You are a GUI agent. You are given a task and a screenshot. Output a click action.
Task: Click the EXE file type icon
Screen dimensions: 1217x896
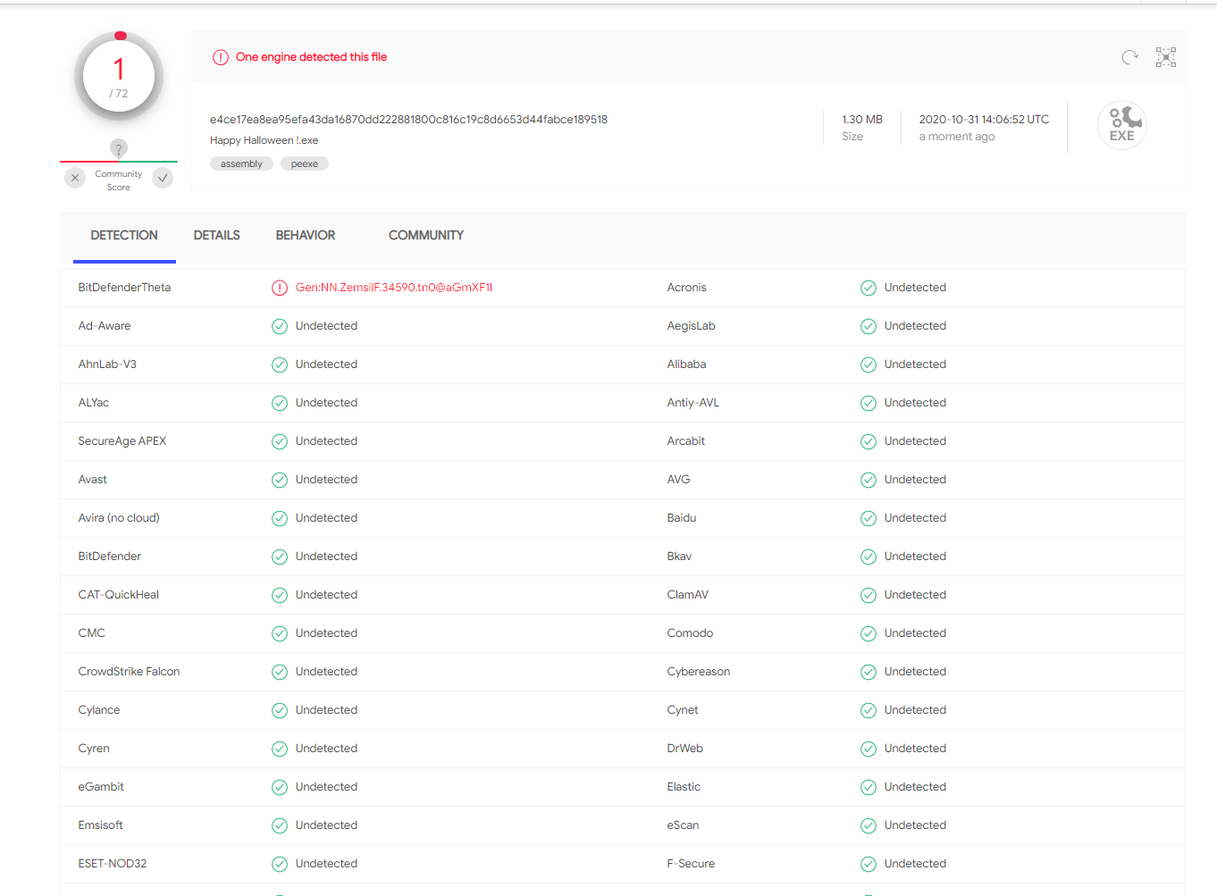point(1122,124)
